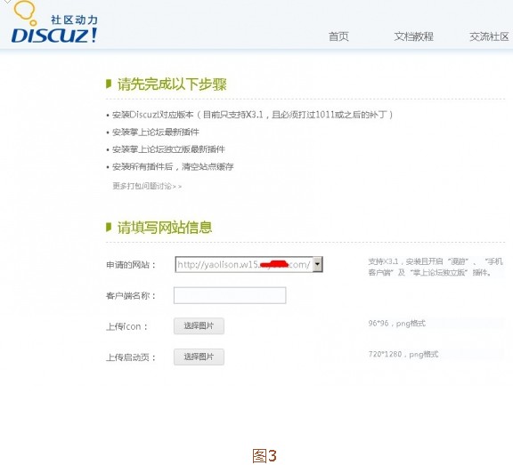
Task: Expand the 申请的网站 dropdown arrow
Action: 317,264
